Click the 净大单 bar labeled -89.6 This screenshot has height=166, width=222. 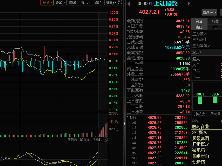pos(215,100)
